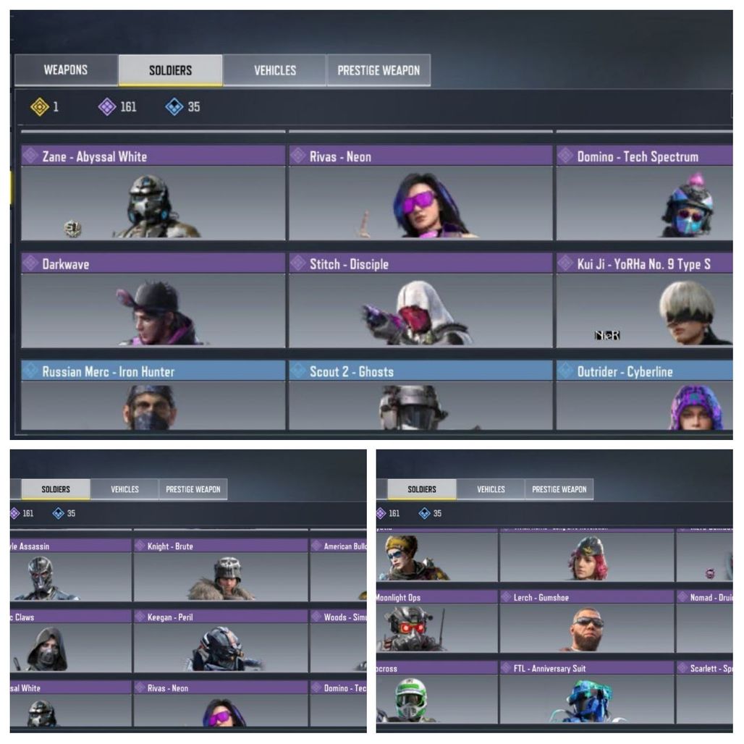Choose the Kui Ji - YoRHa No. 9 Type S skin
The width and height of the screenshot is (744, 744).
[644, 300]
